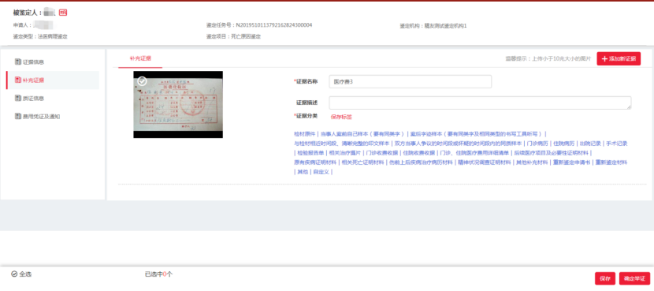Open the receipt photo thumbnail
Image resolution: width=654 pixels, height=291 pixels.
[178, 104]
